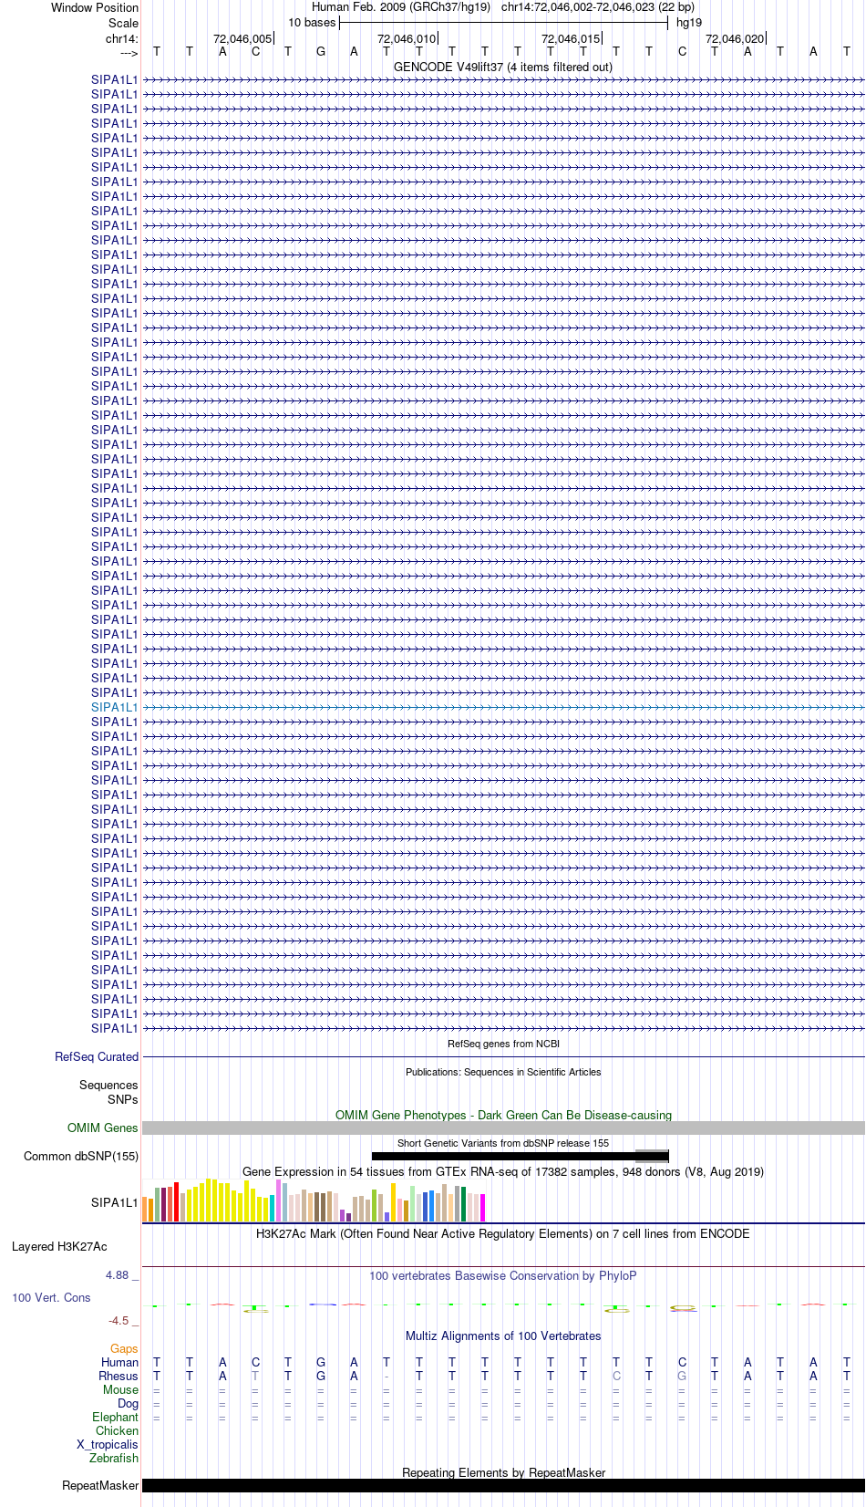
Task: Click the Scale track label
Action: 123,23
